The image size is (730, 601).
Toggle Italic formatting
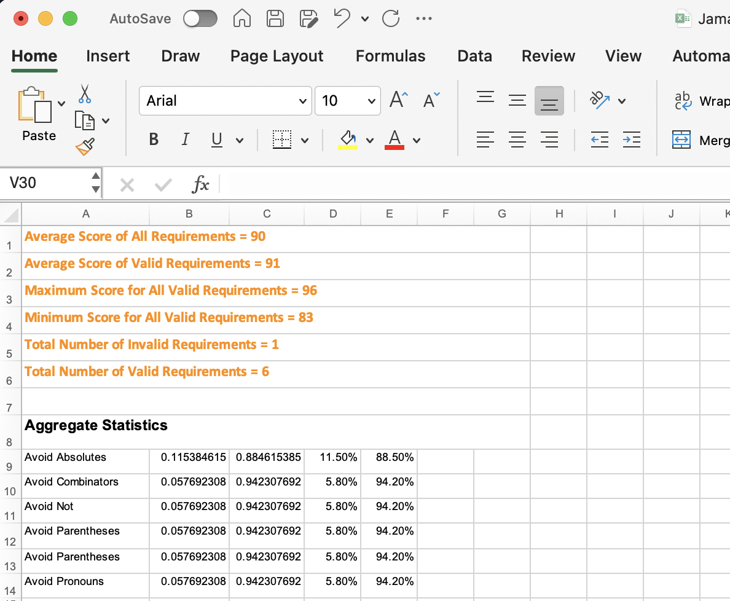point(186,139)
